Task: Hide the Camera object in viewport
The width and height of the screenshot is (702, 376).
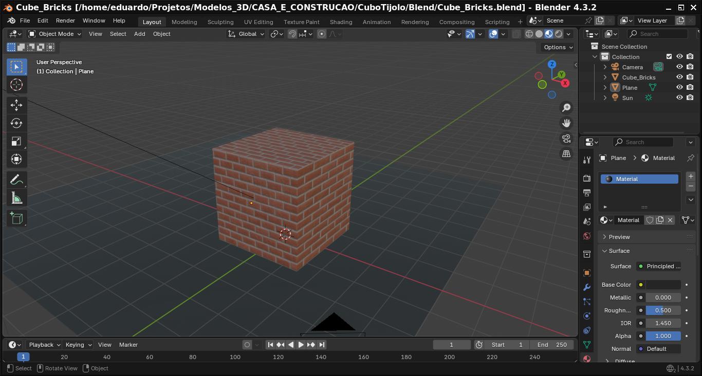Action: [679, 67]
